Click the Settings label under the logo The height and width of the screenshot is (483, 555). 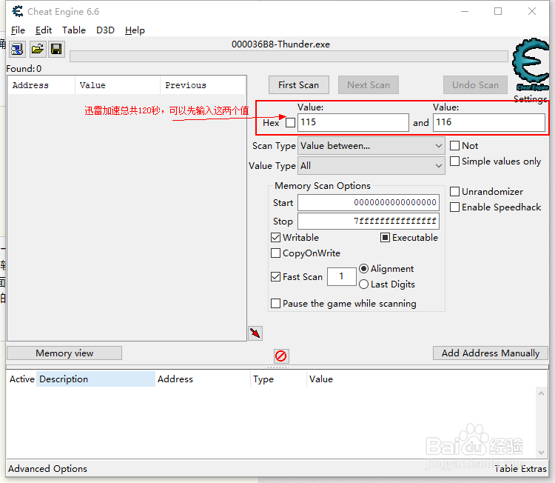[531, 99]
